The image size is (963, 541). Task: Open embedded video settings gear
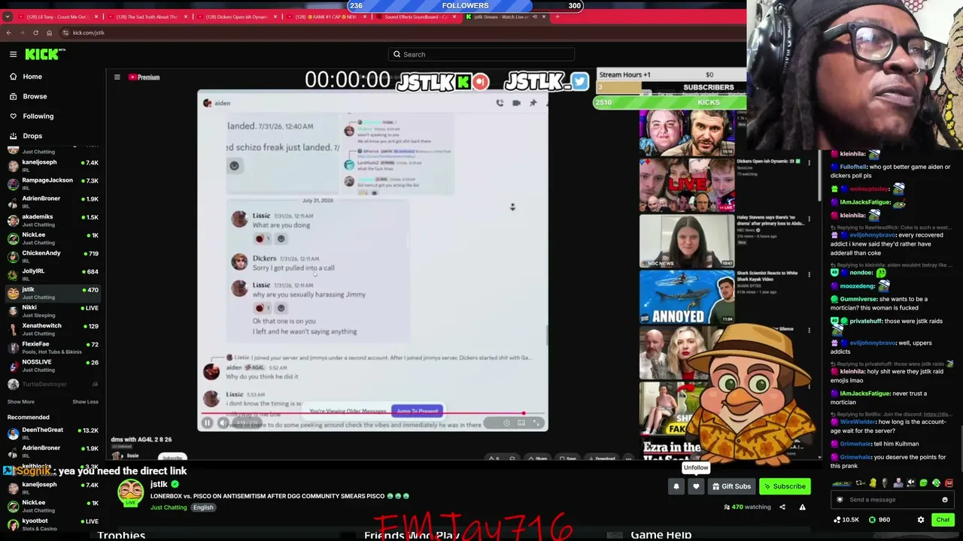pyautogui.click(x=506, y=423)
